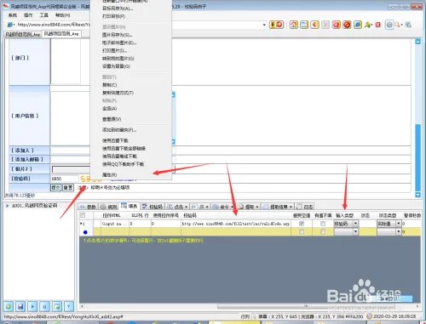Image resolution: width=426 pixels, height=324 pixels.
Task: Open the 提取结果 tab
Action: tap(278, 207)
